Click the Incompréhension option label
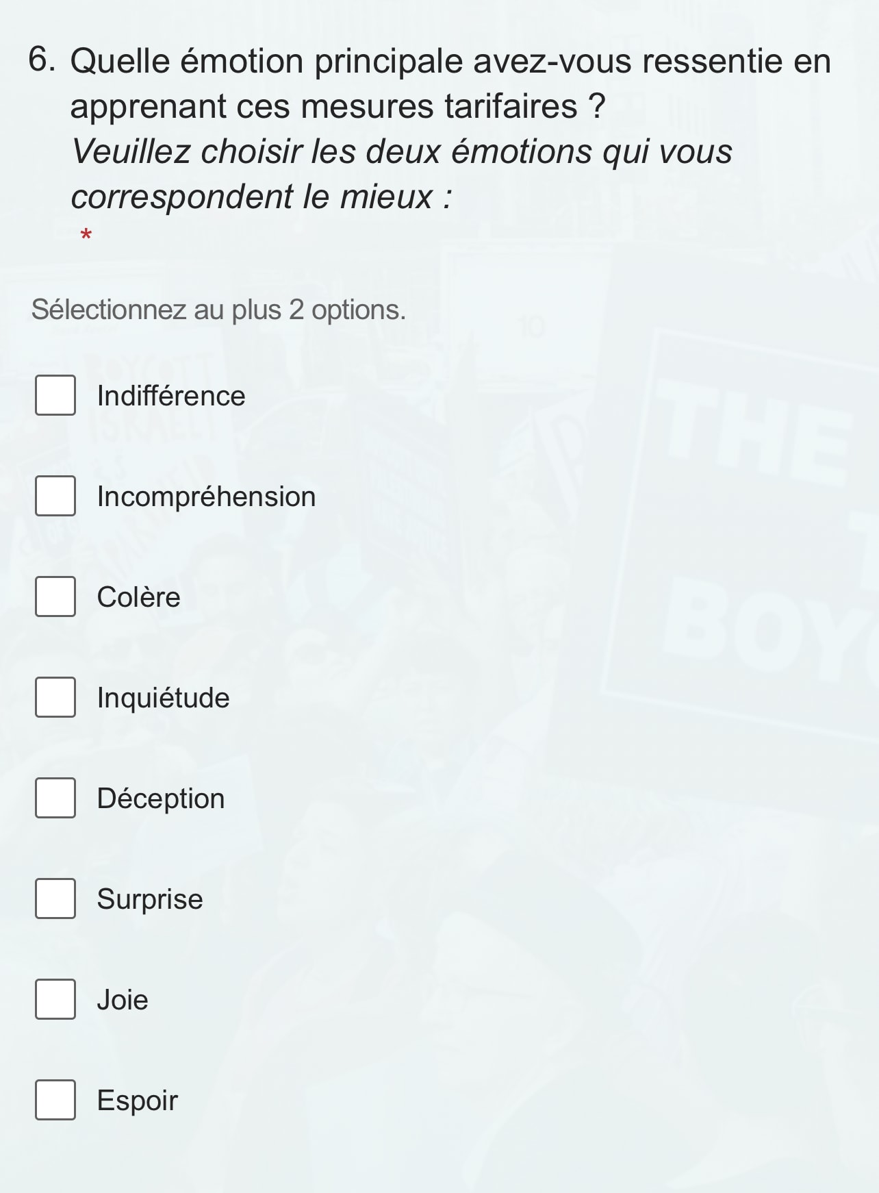Image resolution: width=879 pixels, height=1193 pixels. pos(206,497)
